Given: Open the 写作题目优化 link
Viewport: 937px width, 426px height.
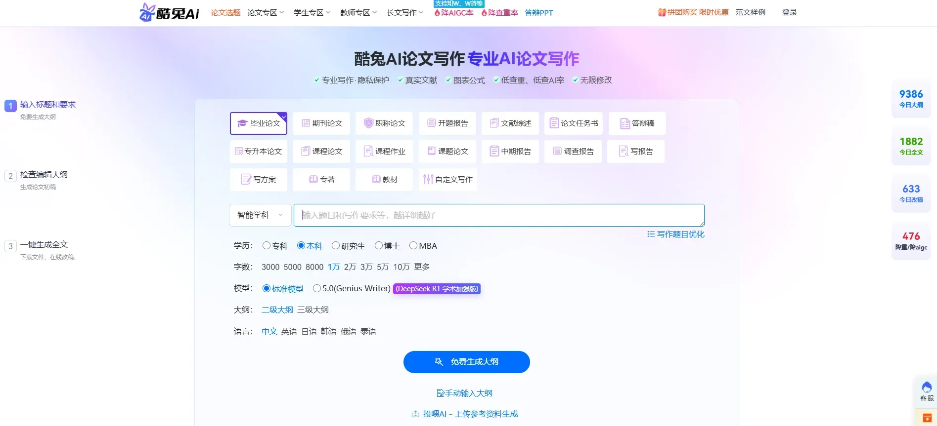Looking at the screenshot, I should tap(676, 234).
